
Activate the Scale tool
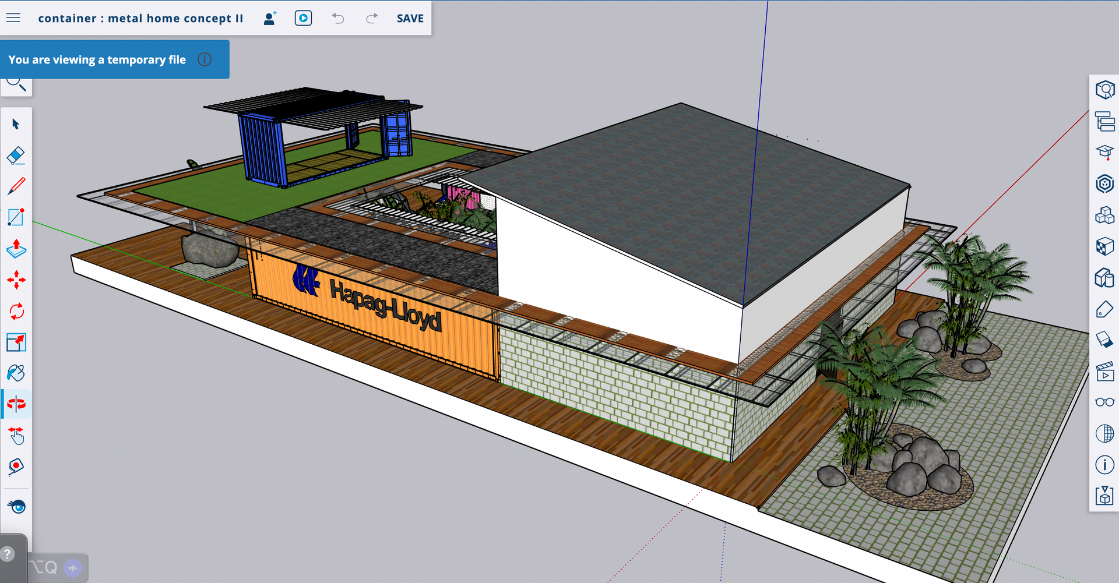coord(16,342)
